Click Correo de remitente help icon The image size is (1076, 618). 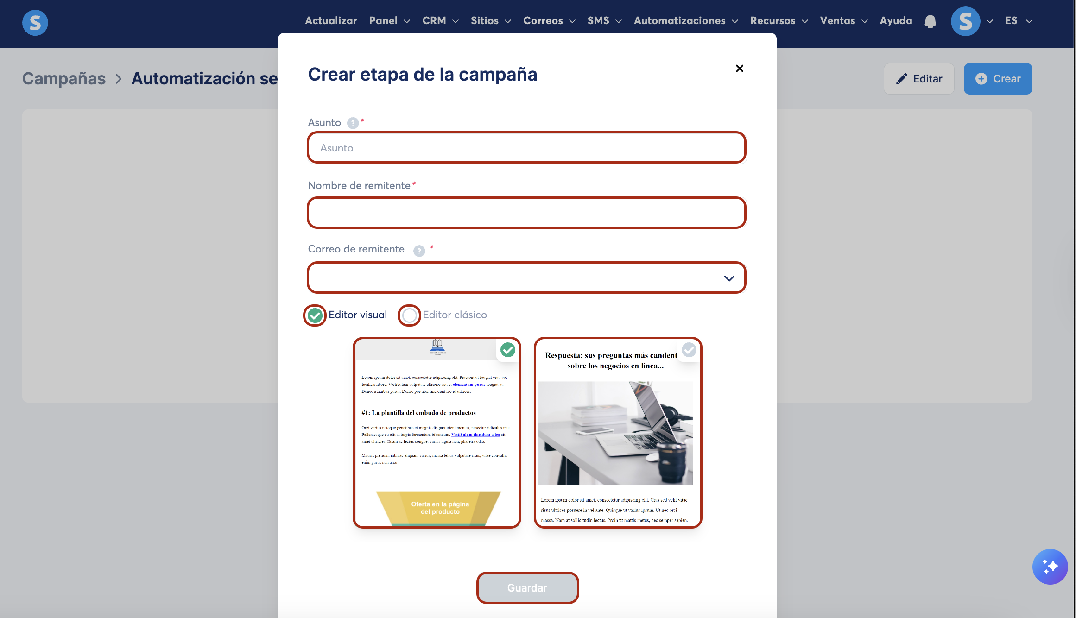pos(419,251)
